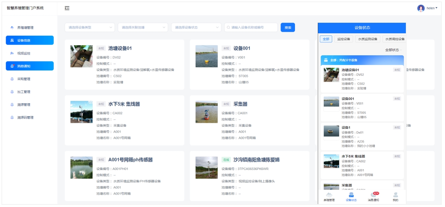
Task: Click the 池塘名称 实验塘 line in main list
Action: 110,82
